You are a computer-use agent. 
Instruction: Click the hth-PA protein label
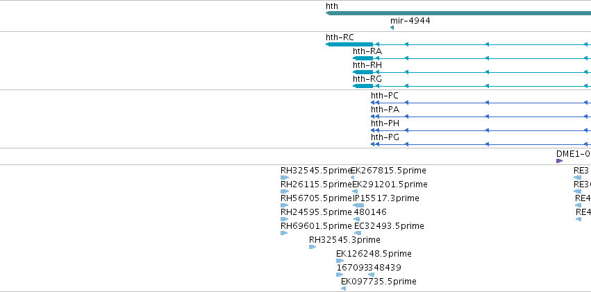click(x=385, y=110)
